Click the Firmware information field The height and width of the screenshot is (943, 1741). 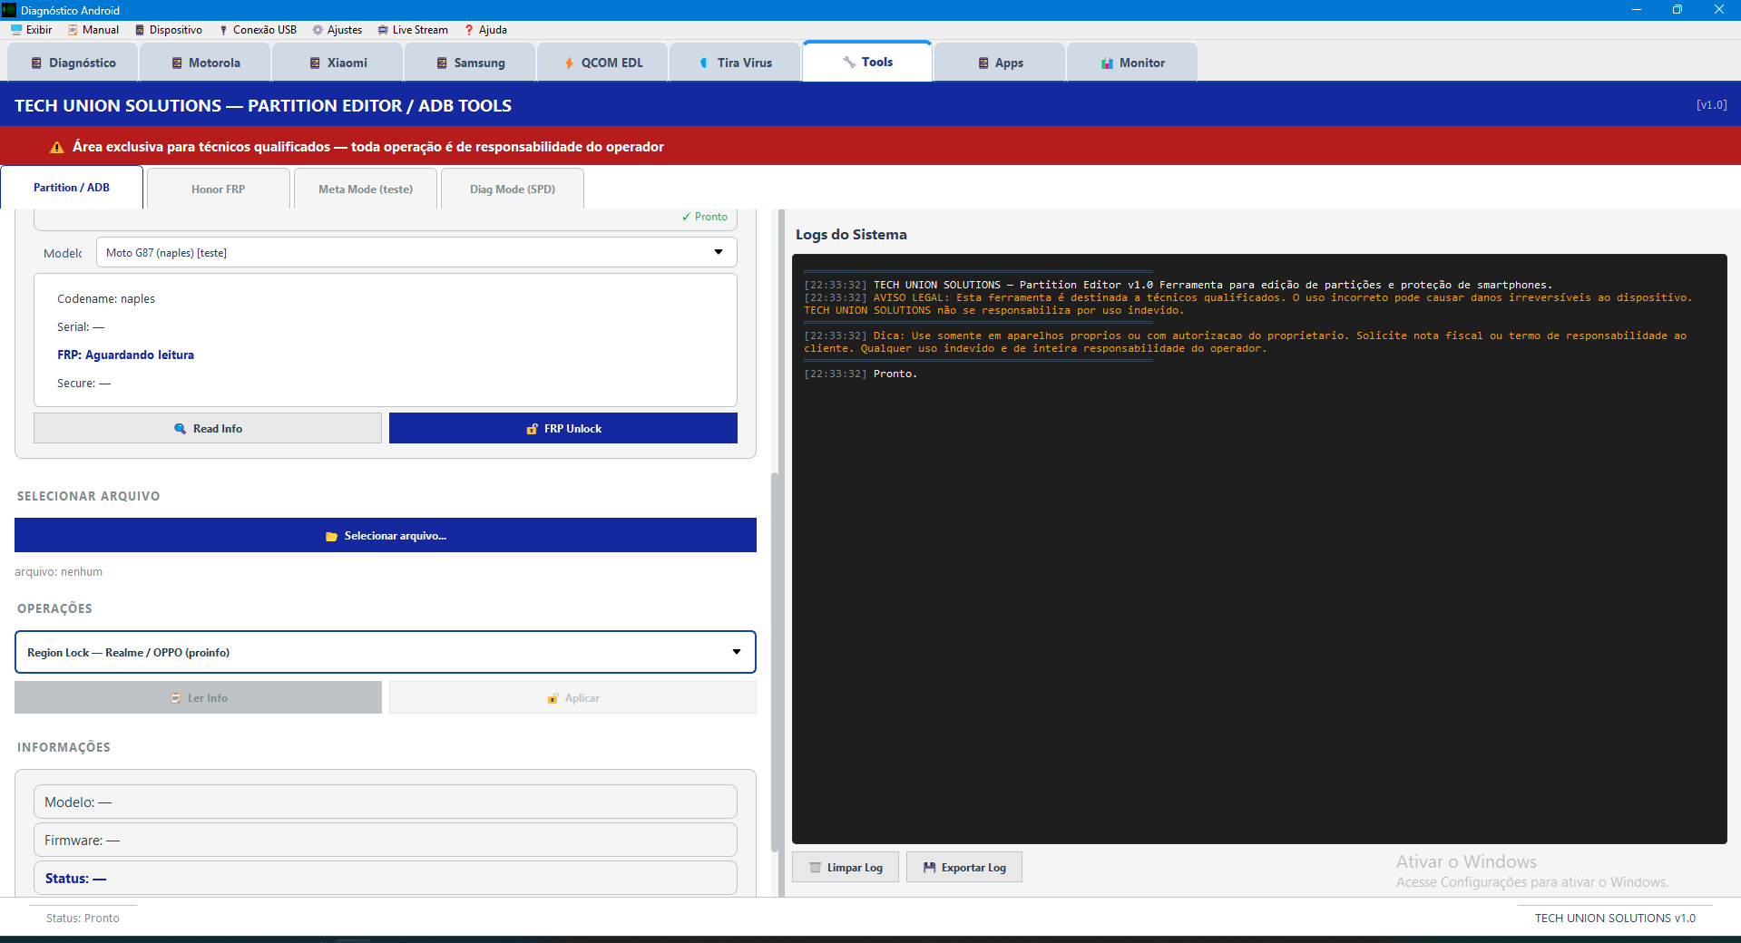coord(386,840)
